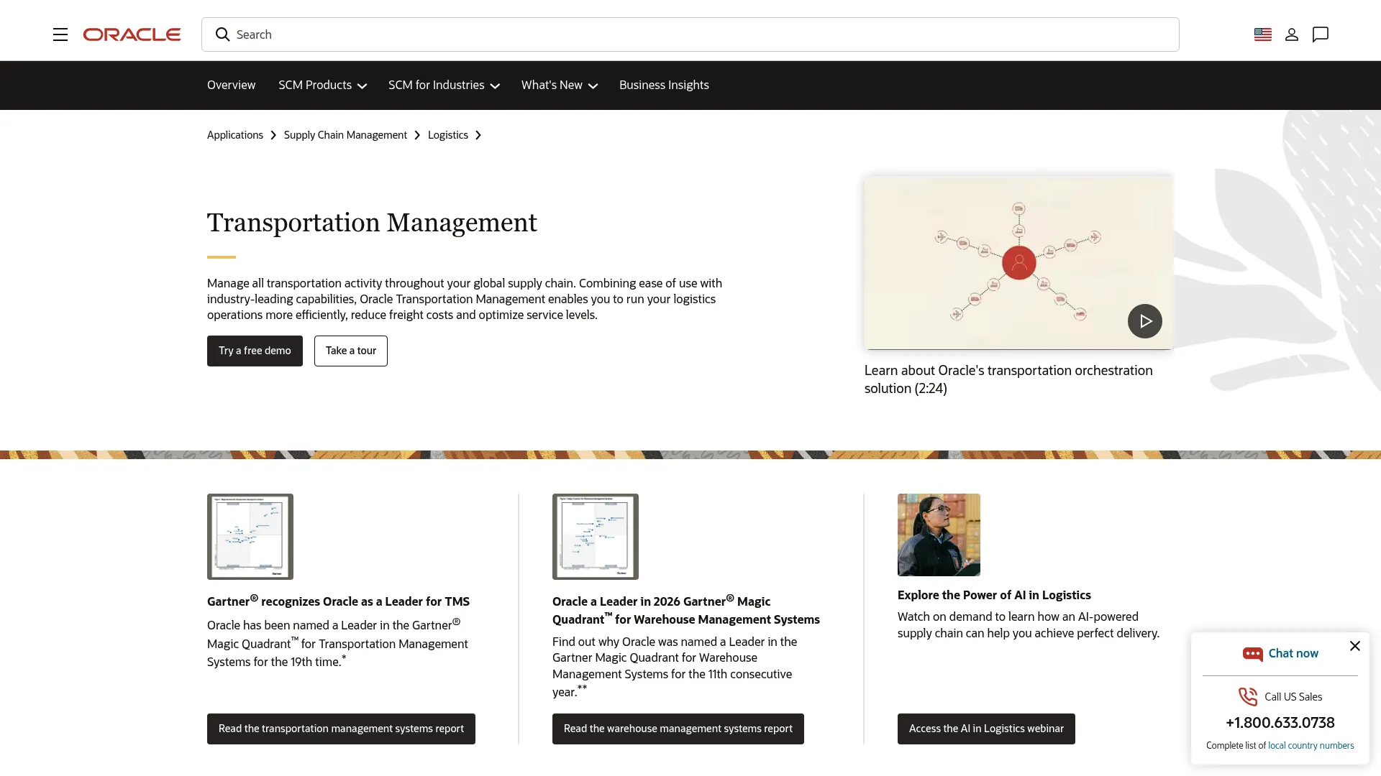Screen dimensions: 1381x776
Task: Click Try a free demo button
Action: (255, 351)
